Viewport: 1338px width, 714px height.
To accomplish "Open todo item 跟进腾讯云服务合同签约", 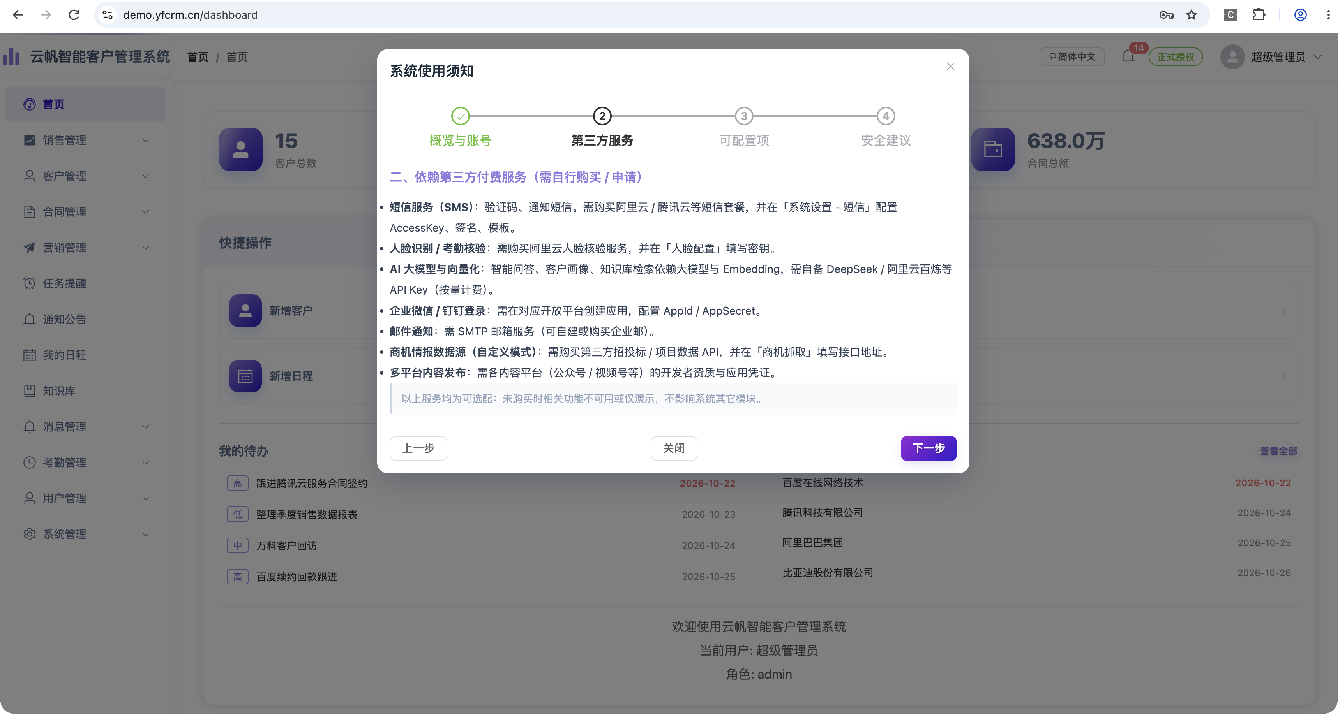I will click(312, 483).
